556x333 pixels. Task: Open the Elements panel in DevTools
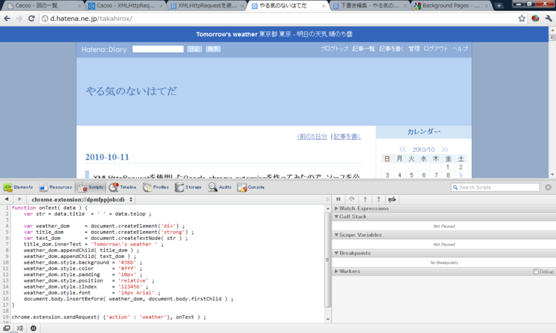pyautogui.click(x=18, y=187)
